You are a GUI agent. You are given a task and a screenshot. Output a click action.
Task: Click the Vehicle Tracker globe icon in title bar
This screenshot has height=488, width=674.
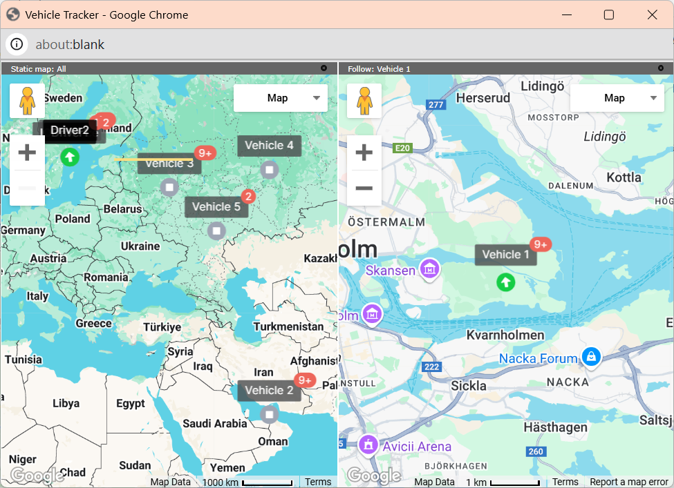(x=13, y=14)
